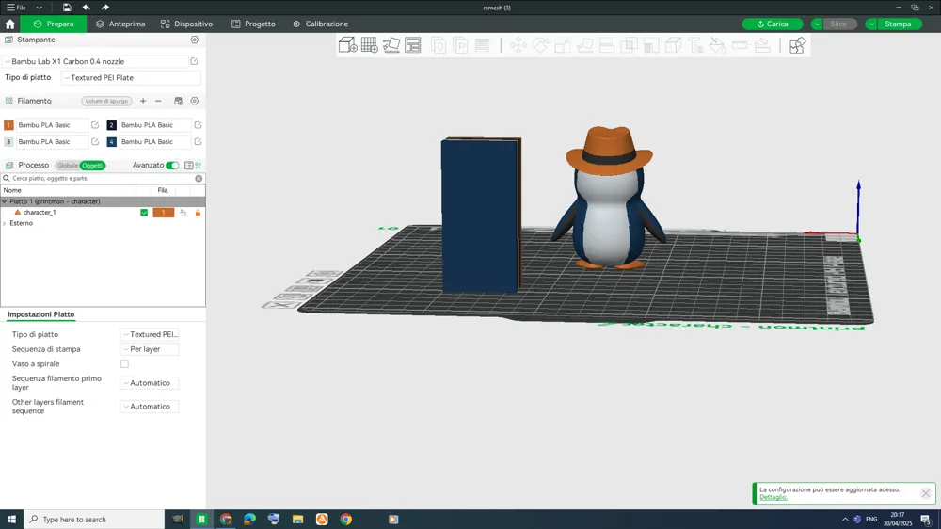Click the Carica upload button

tap(773, 24)
